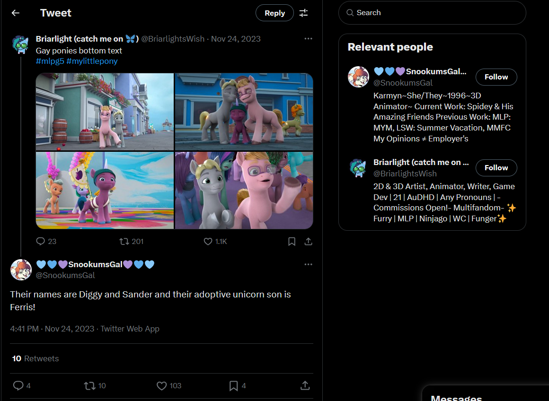The image size is (549, 401).
Task: Go back using the back arrow
Action: 16,13
